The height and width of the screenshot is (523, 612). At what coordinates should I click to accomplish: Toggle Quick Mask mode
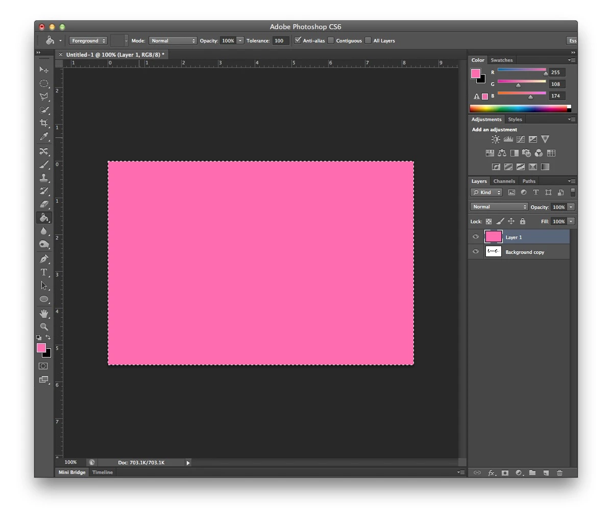click(43, 366)
